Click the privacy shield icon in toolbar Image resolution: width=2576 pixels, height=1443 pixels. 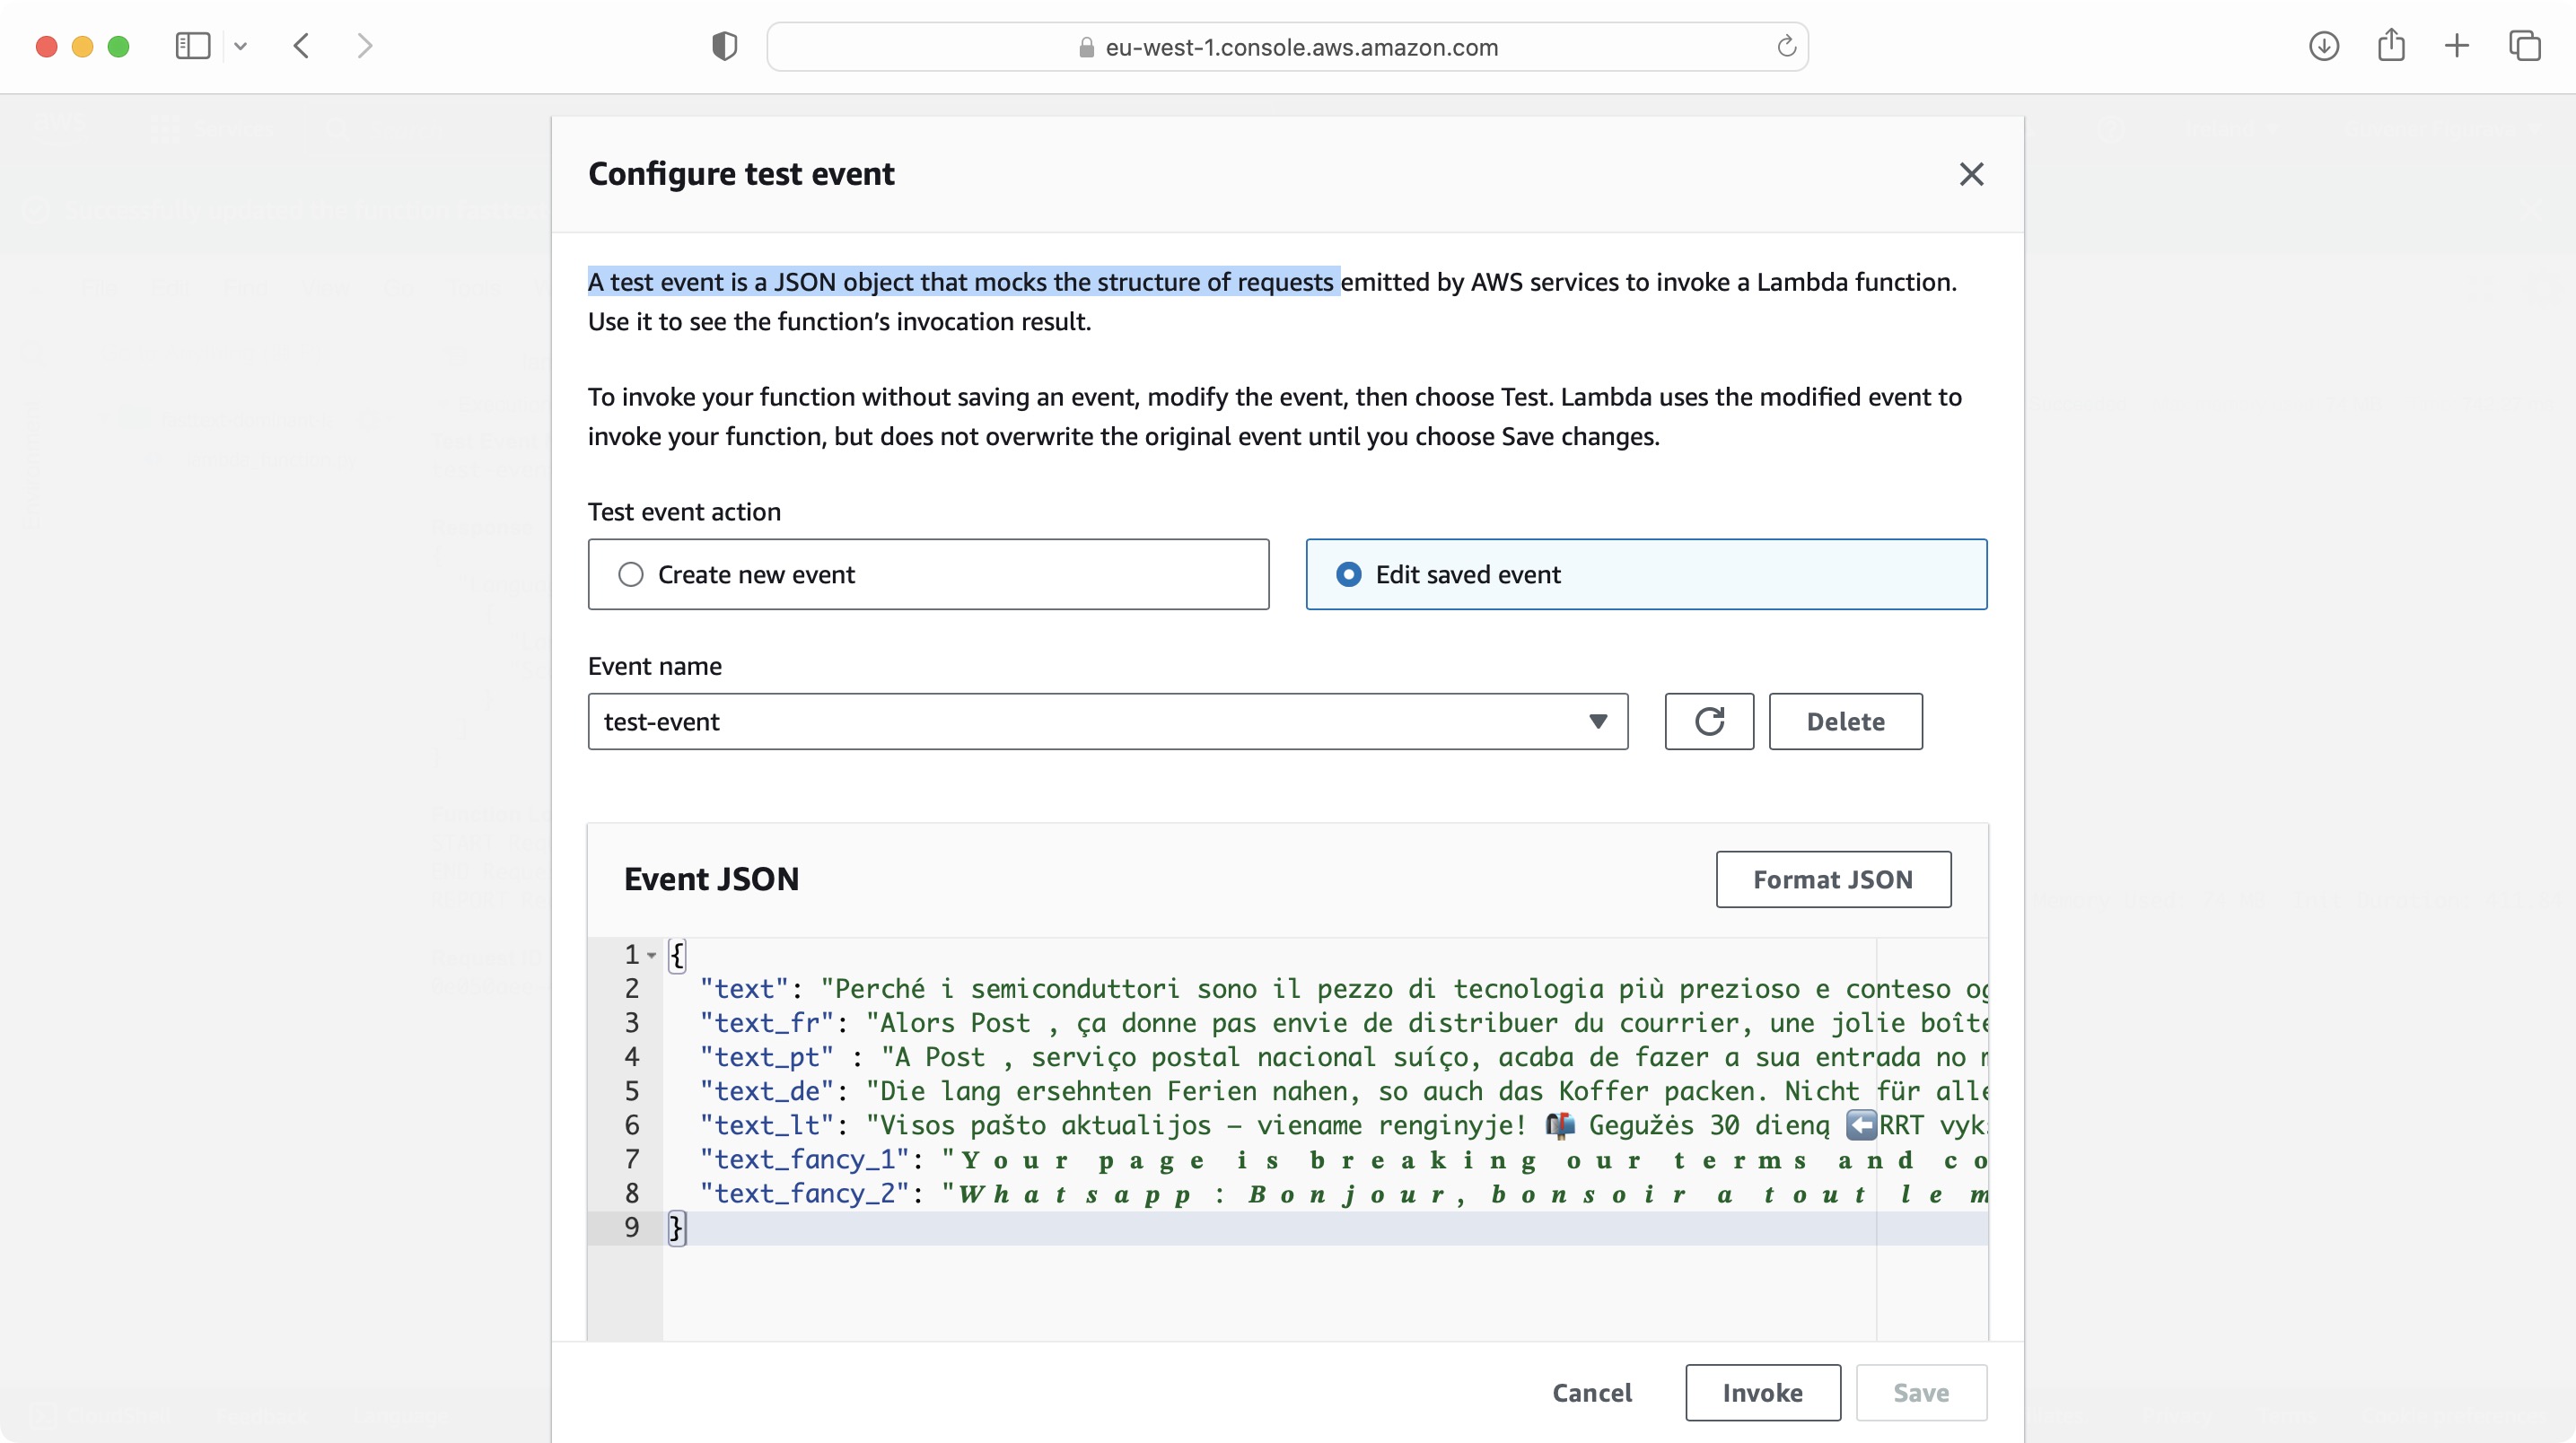point(724,46)
